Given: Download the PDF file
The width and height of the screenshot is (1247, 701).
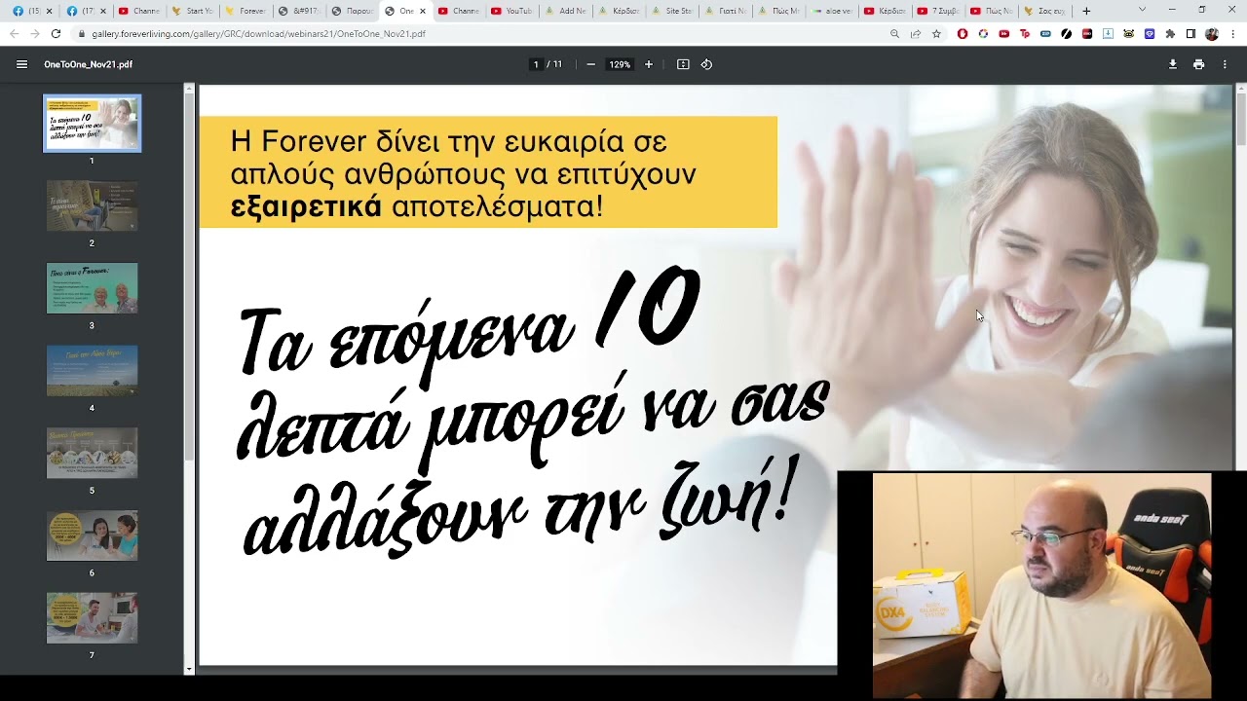Looking at the screenshot, I should pyautogui.click(x=1173, y=64).
